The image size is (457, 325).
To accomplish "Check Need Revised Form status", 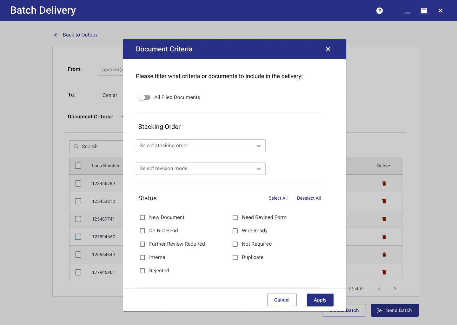I will coord(235,217).
